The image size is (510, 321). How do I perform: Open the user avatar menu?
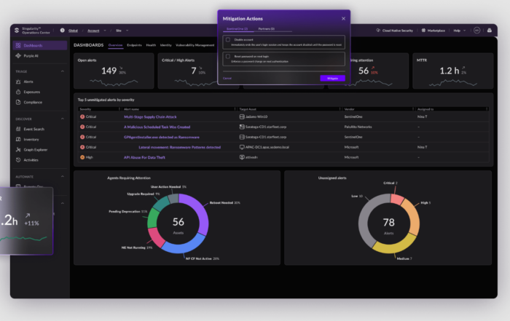click(x=476, y=31)
